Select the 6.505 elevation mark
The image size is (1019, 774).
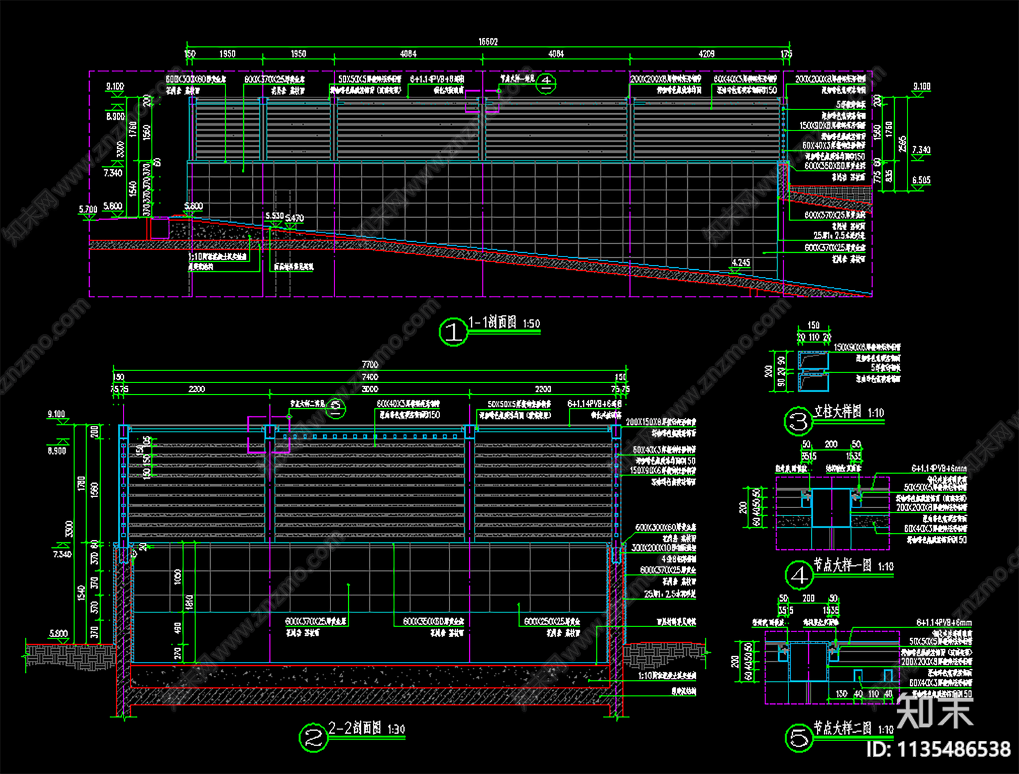921,180
